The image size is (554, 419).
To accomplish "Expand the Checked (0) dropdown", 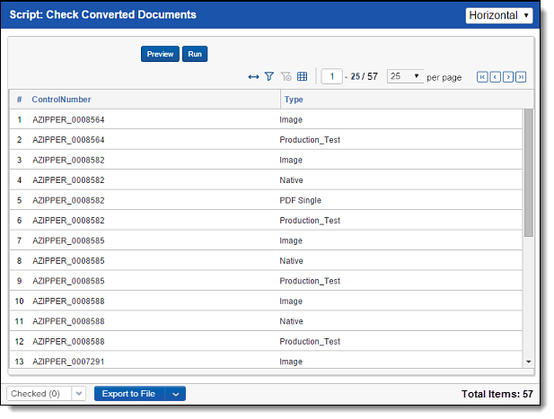I will pyautogui.click(x=79, y=393).
